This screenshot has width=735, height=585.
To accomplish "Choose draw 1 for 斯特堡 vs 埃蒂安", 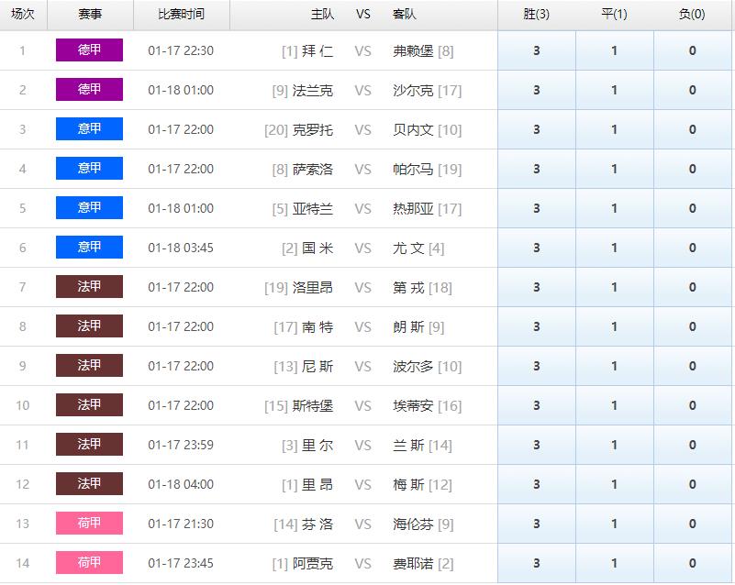I will [615, 405].
